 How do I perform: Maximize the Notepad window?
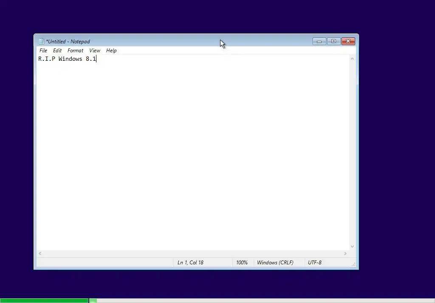[x=334, y=41]
